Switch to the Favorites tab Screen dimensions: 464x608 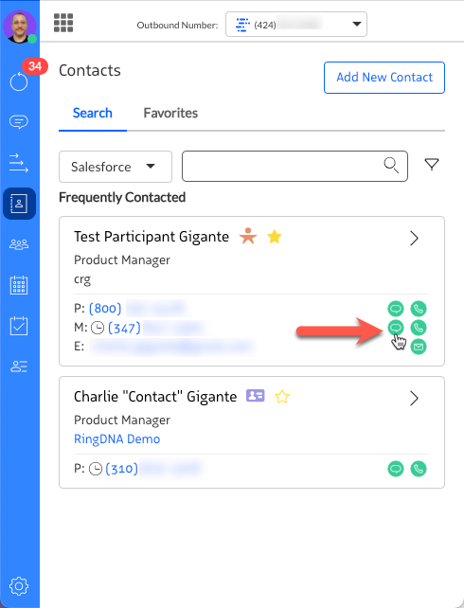click(170, 113)
